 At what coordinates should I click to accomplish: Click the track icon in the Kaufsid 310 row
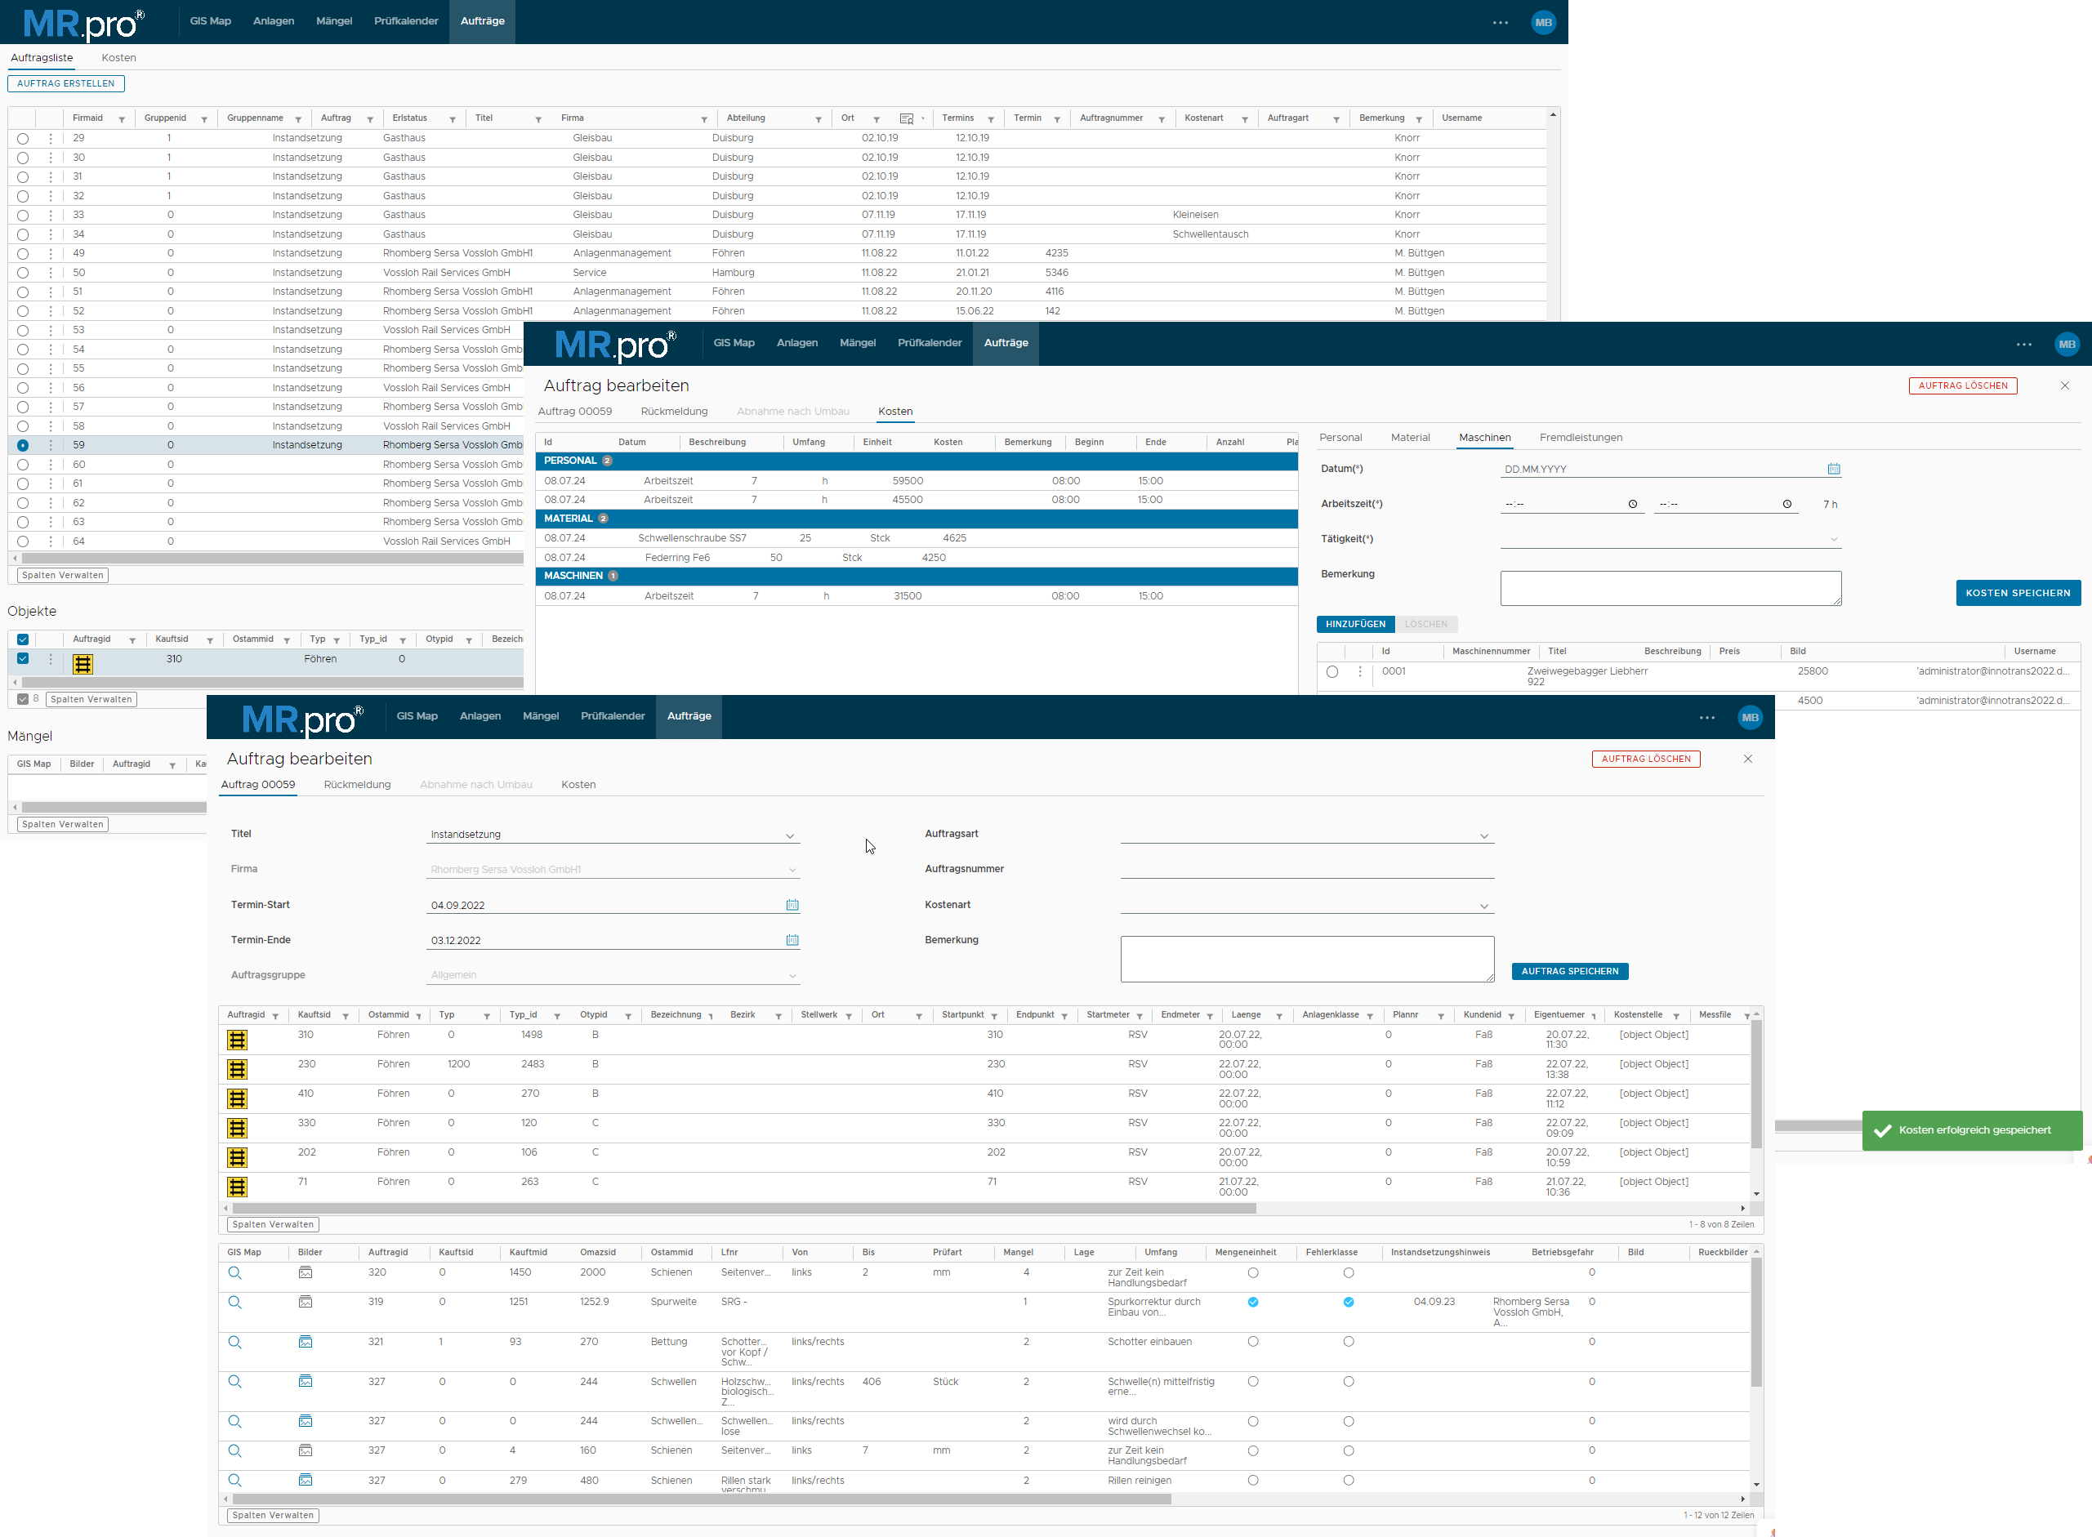pos(238,1040)
